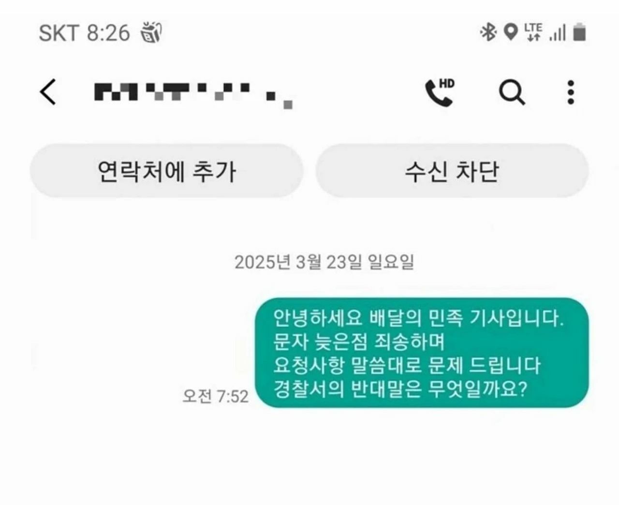Viewport: 619px width, 505px height.
Task: Tap the battery icon in the status bar
Action: click(579, 33)
